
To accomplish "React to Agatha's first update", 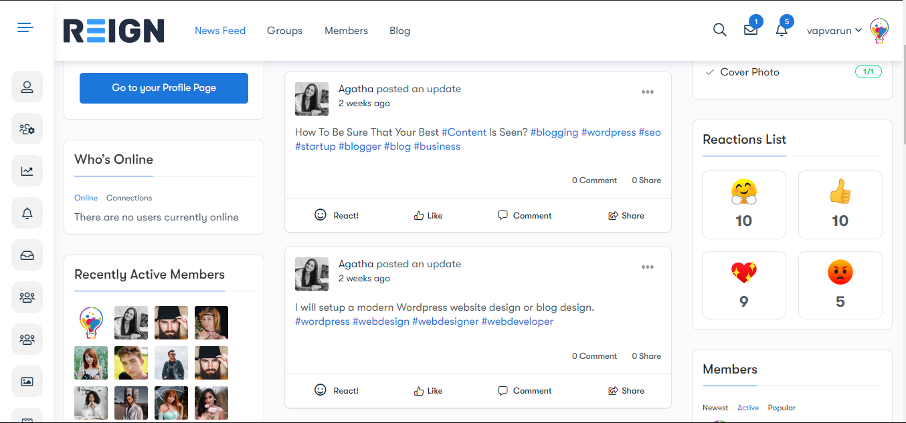I will (336, 215).
